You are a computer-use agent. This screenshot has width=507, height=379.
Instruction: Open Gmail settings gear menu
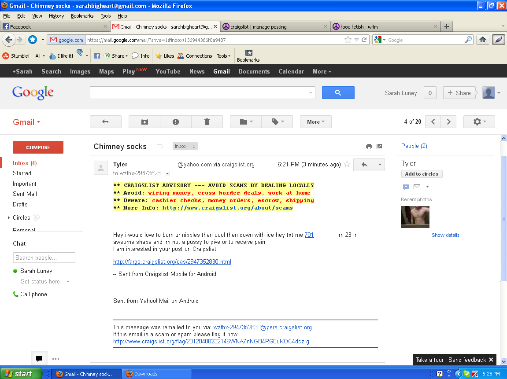click(479, 122)
